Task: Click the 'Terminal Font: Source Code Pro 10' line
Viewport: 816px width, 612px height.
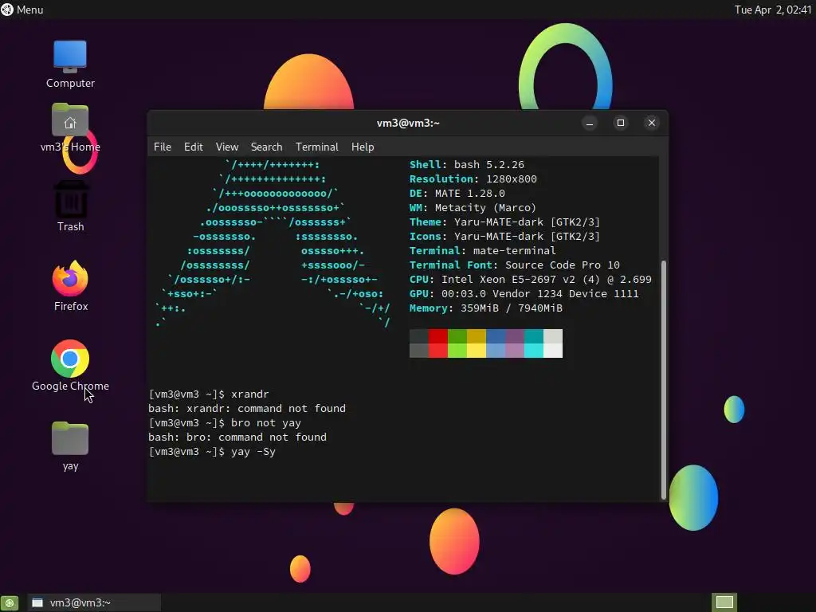Action: point(515,265)
